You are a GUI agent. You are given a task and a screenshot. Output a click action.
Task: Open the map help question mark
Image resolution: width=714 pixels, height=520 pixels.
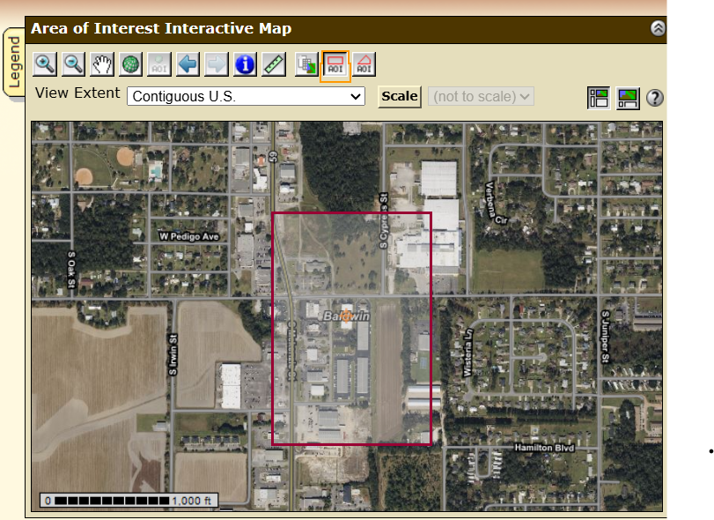(654, 98)
